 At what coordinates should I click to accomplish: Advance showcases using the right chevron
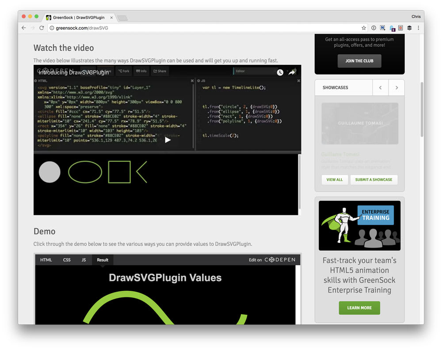(396, 87)
